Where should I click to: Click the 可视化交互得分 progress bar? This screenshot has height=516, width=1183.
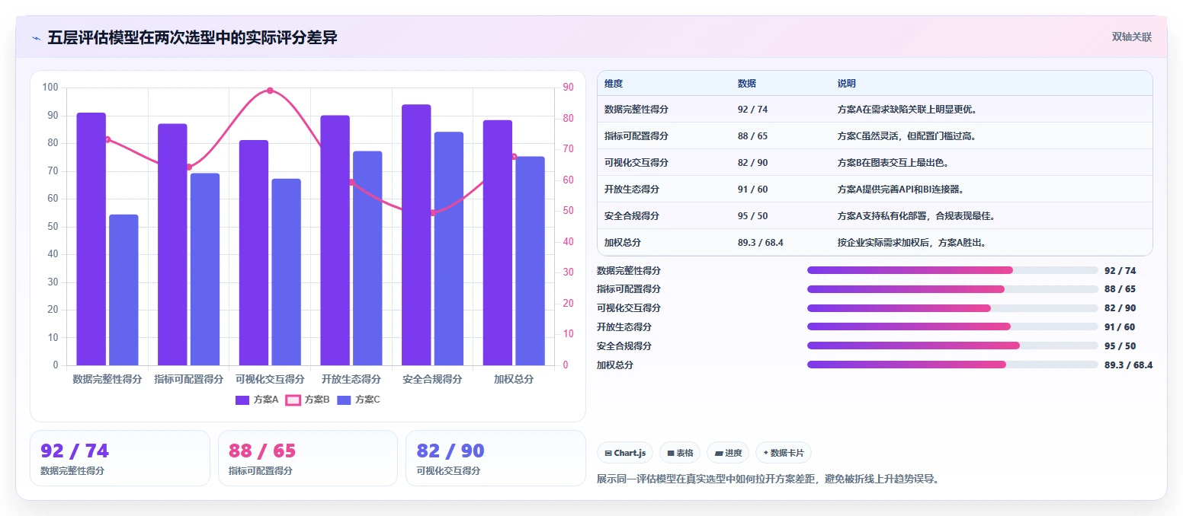952,308
